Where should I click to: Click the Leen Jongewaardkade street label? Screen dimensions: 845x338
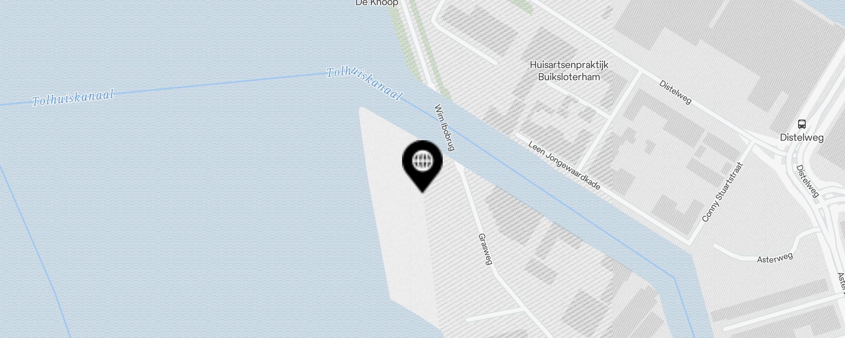click(564, 166)
